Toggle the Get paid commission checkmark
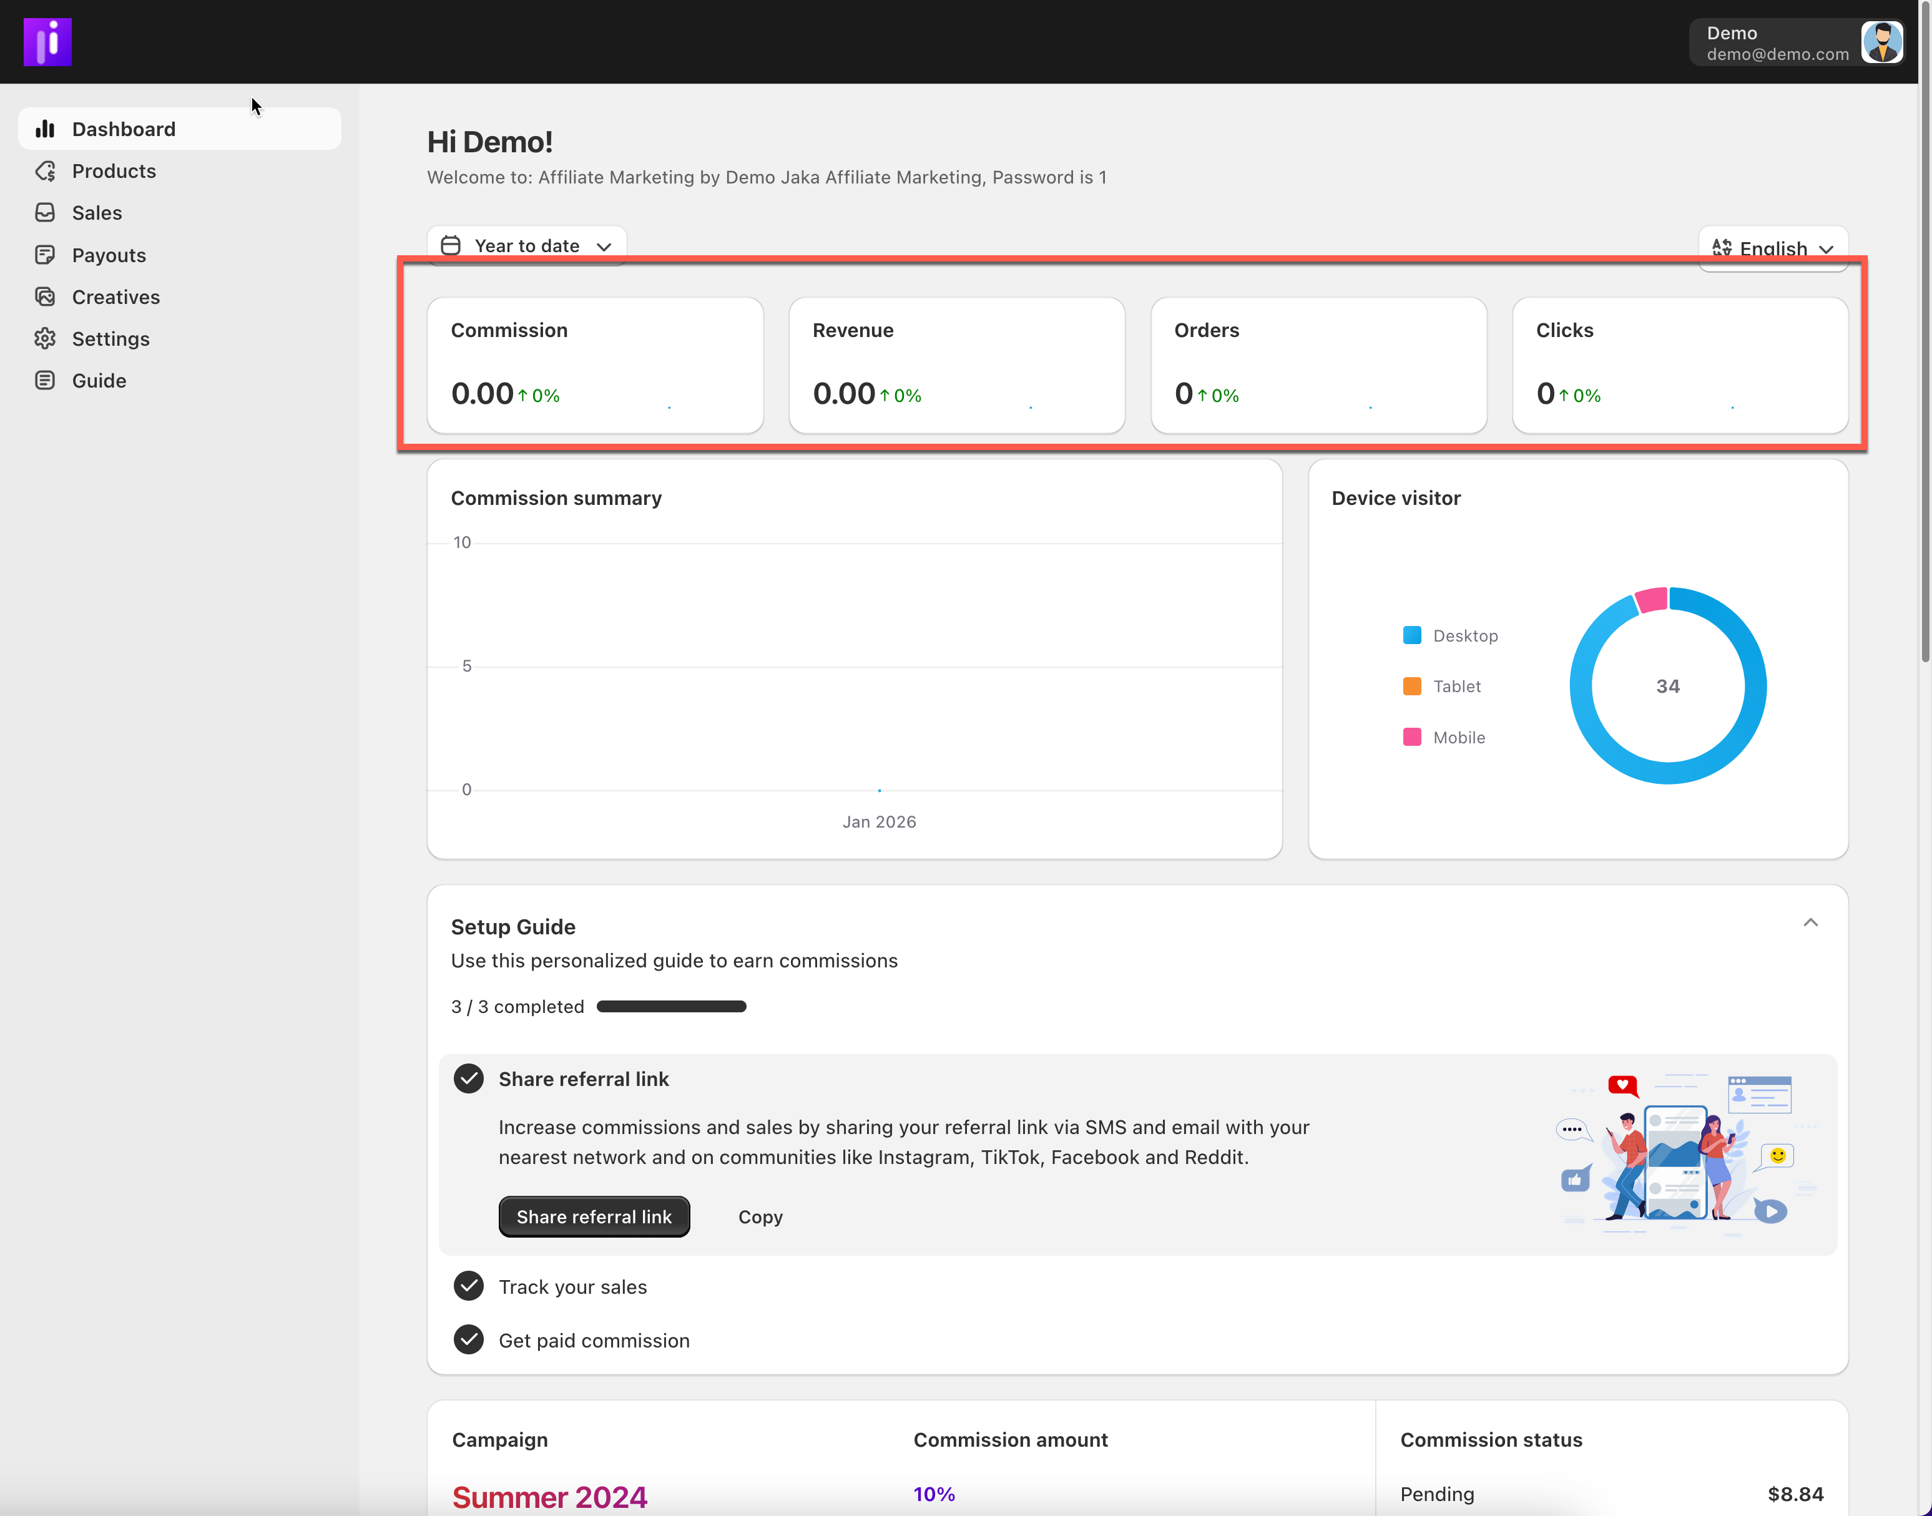The width and height of the screenshot is (1932, 1516). coord(469,1339)
